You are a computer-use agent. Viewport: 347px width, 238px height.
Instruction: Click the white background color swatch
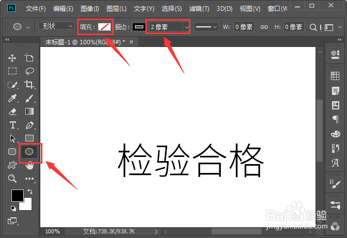pyautogui.click(x=27, y=205)
